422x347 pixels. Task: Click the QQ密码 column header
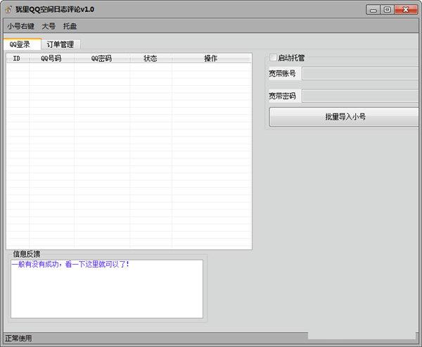[102, 58]
